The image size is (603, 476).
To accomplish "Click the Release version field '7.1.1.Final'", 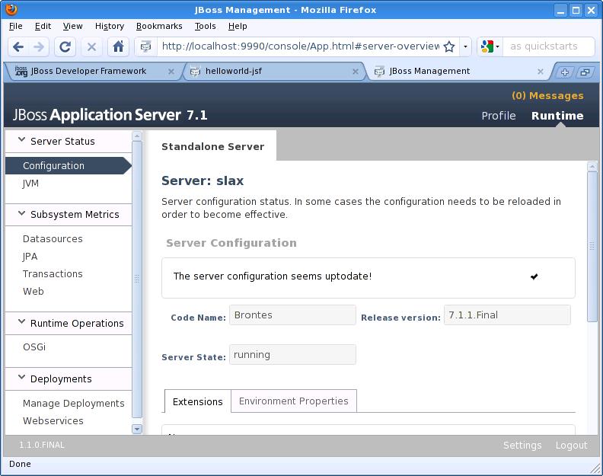I will tap(507, 315).
